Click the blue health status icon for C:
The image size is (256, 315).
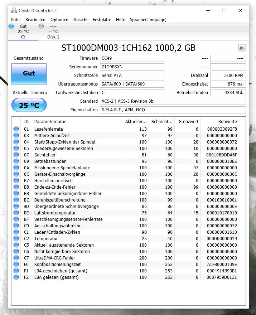tap(11, 26)
